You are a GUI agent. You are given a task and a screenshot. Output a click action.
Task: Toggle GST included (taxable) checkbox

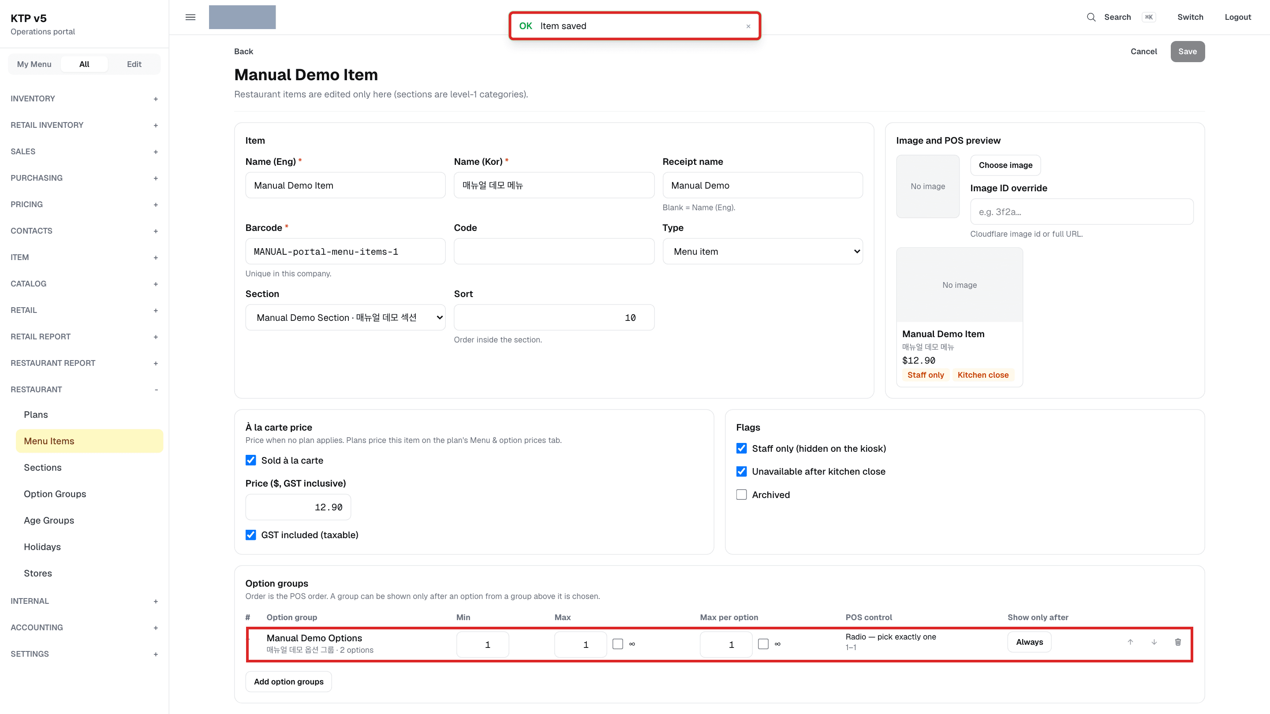[250, 535]
